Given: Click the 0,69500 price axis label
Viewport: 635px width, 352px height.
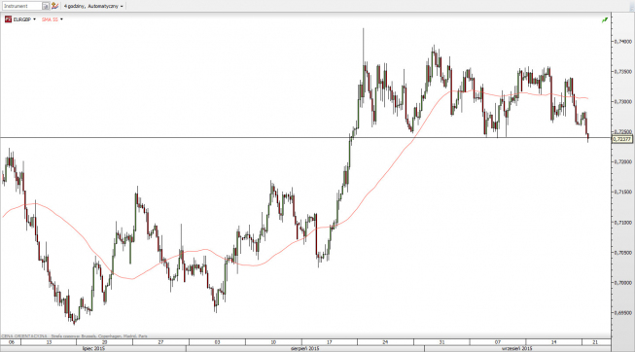Looking at the screenshot, I should [x=623, y=313].
